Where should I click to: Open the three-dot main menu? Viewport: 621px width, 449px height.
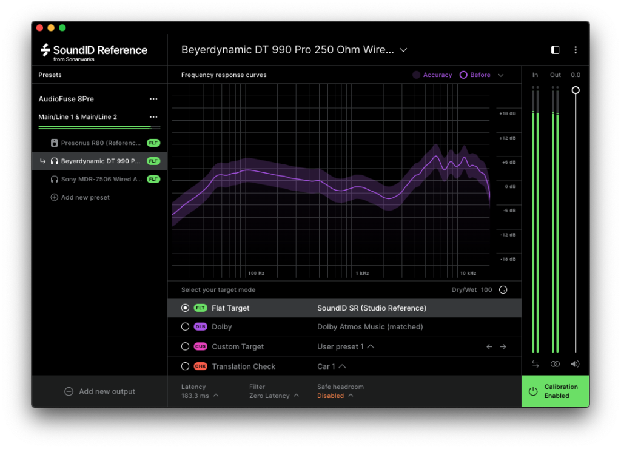pyautogui.click(x=575, y=50)
